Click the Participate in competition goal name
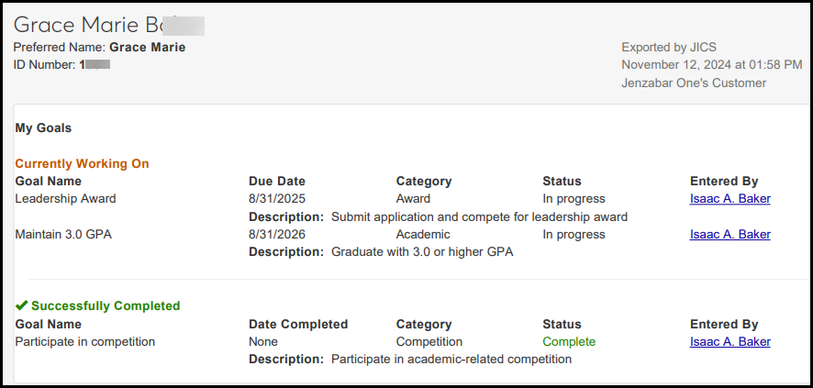 pos(85,341)
